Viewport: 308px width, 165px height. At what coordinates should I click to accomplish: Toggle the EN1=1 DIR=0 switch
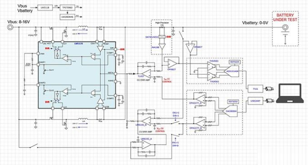176,136
